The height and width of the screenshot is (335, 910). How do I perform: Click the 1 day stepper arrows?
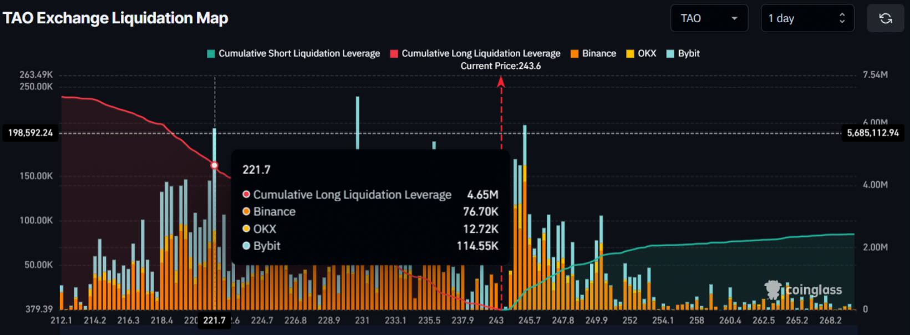point(842,18)
